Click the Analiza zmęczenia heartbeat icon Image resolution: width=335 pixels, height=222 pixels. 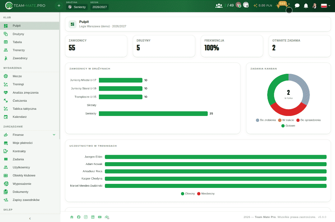(x=6, y=93)
